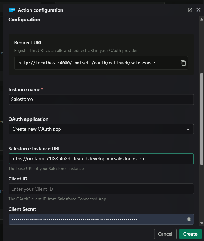
Task: Click the Client Secret label
Action: [22, 209]
